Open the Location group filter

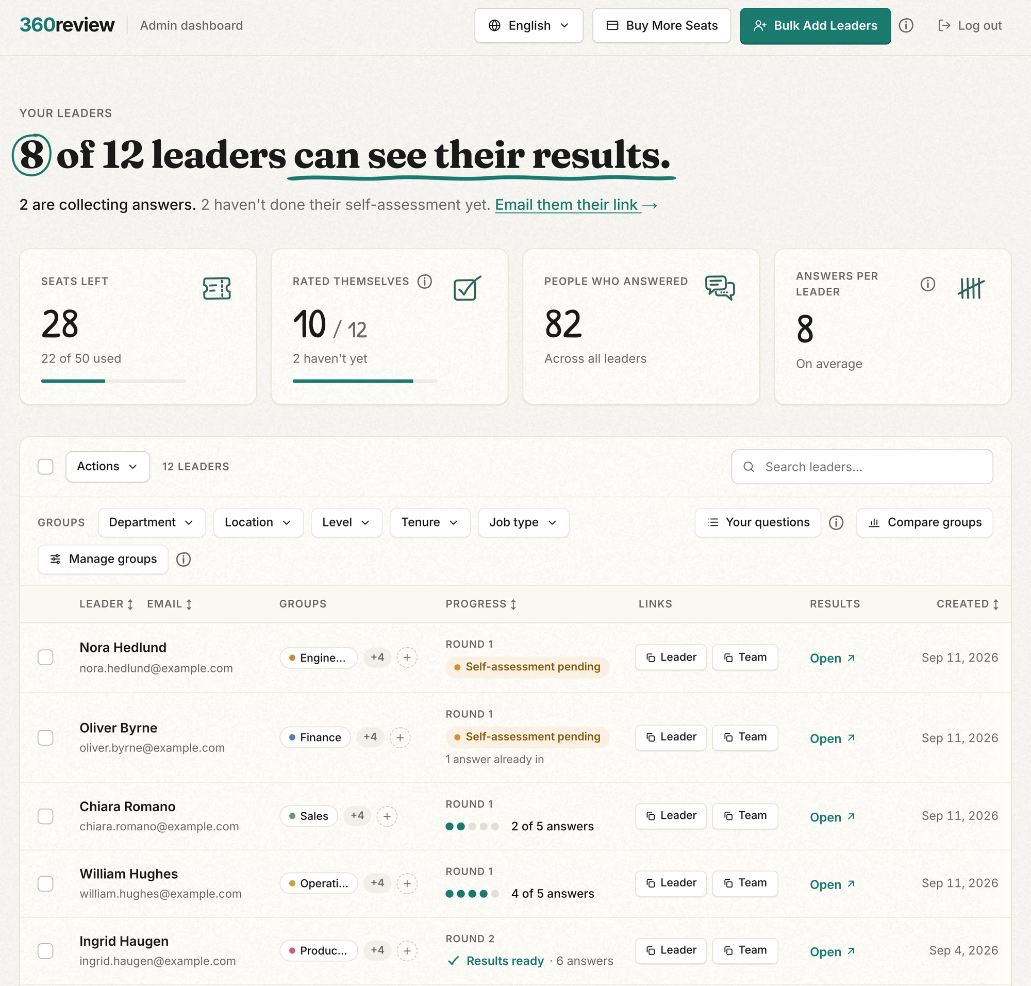pos(258,523)
